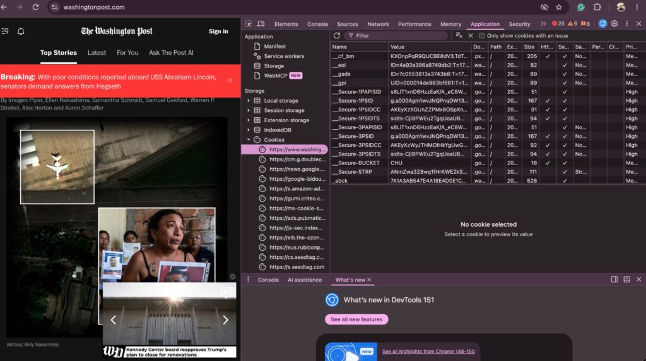Viewport: 646px width, 361px height.
Task: Open the Performance tab
Action: tap(414, 25)
